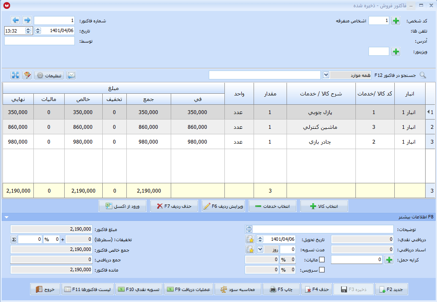
Task: Delete the invoice with حذف F4
Action: [317, 289]
